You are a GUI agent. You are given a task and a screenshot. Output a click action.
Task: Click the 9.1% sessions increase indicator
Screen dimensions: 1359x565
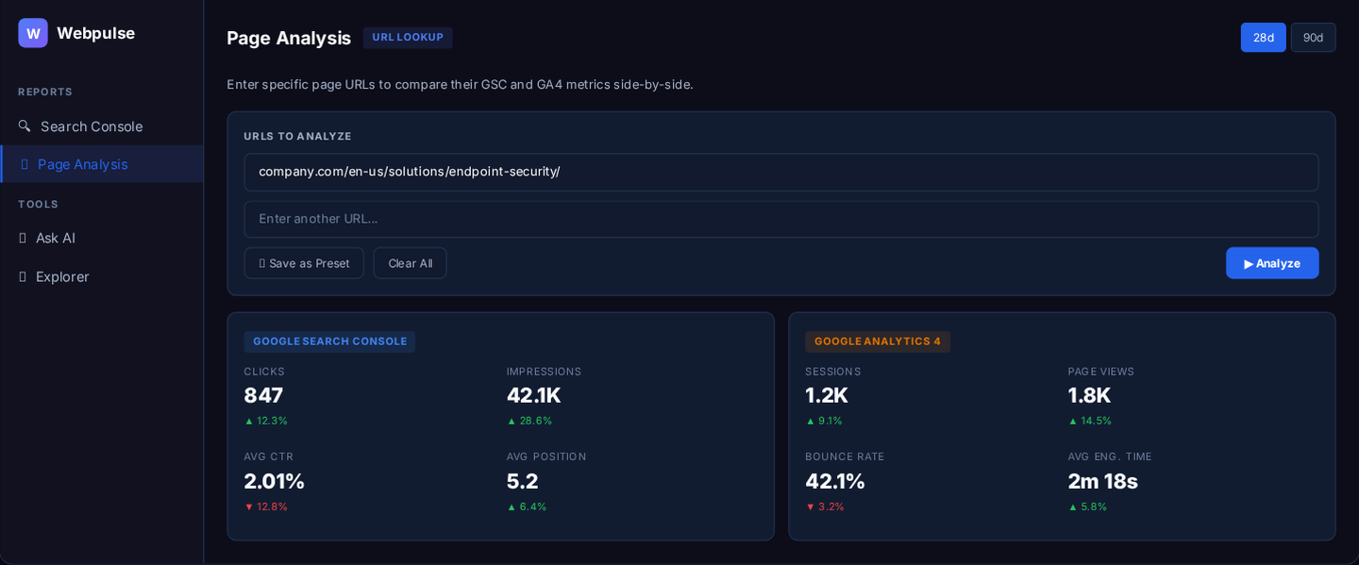(824, 421)
